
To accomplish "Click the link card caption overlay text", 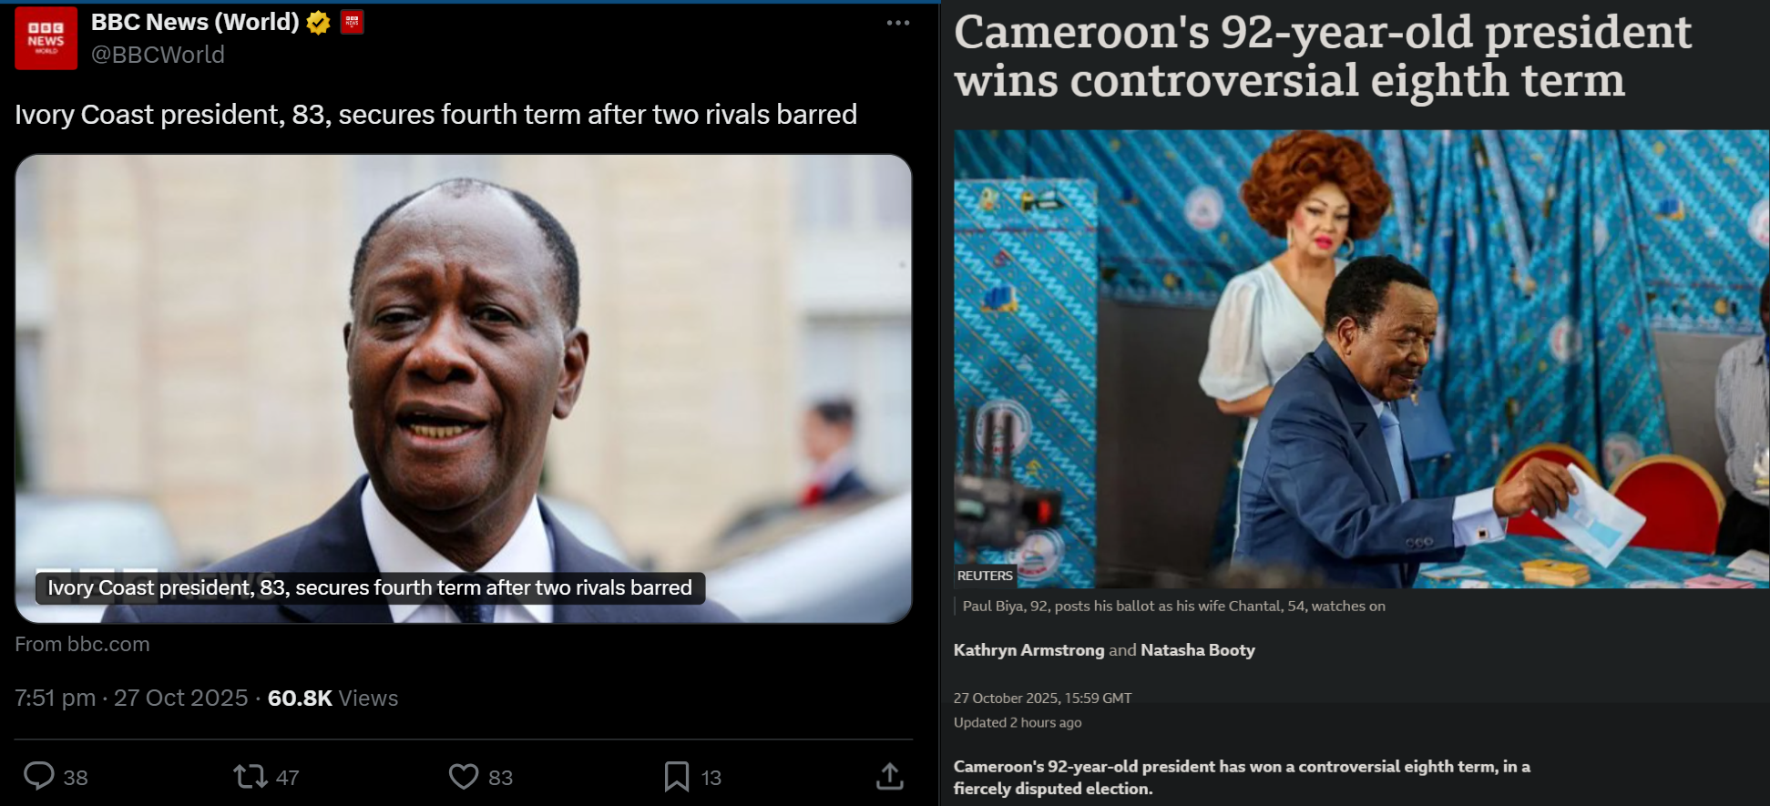I will (x=370, y=587).
